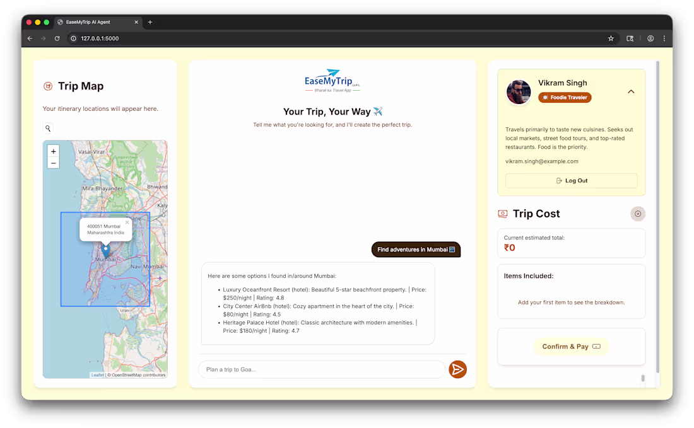Click vikram.singh@example.com email text
The height and width of the screenshot is (428, 694).
(542, 161)
